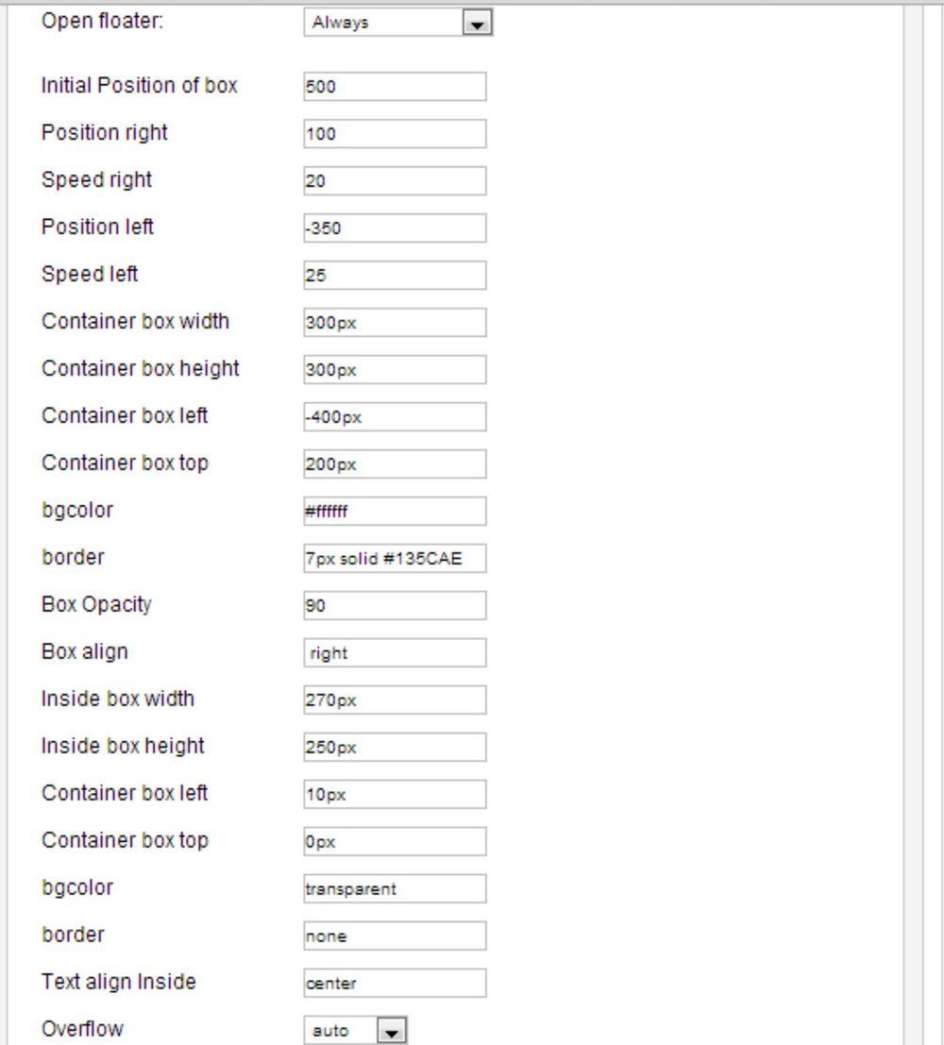Select the Position right input field
Screen dimensions: 944x1045
pyautogui.click(x=395, y=134)
